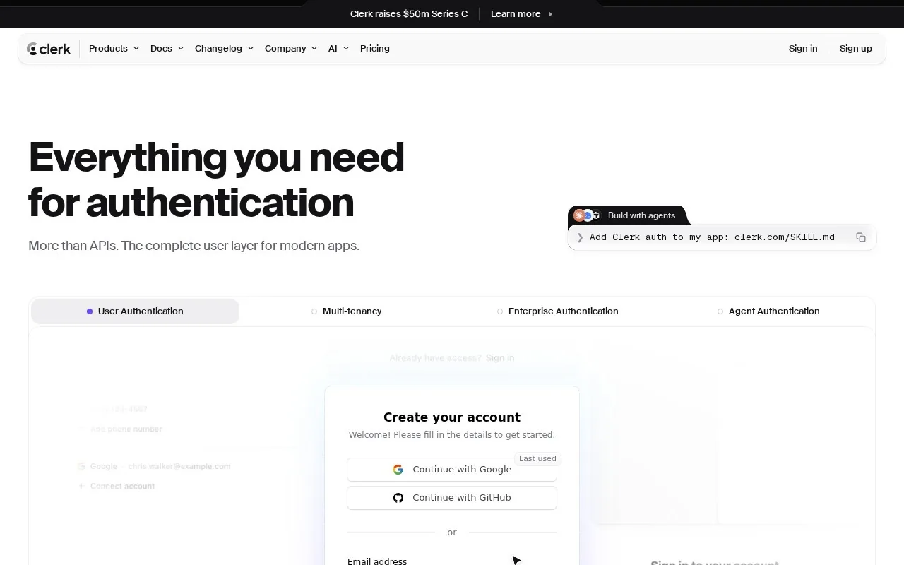Image resolution: width=904 pixels, height=565 pixels.
Task: Click the prompt chevron before Add Clerk auth
Action: [x=580, y=237]
